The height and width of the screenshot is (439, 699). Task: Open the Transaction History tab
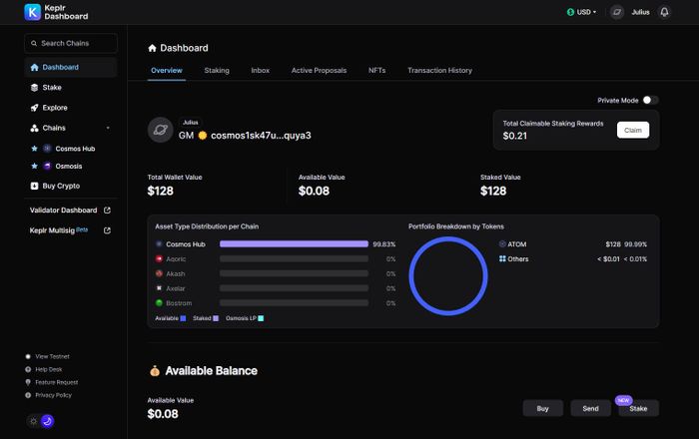pyautogui.click(x=439, y=71)
